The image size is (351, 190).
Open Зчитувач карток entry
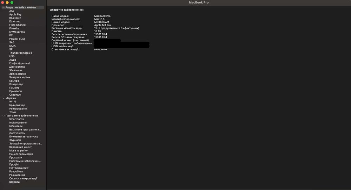click(20, 77)
